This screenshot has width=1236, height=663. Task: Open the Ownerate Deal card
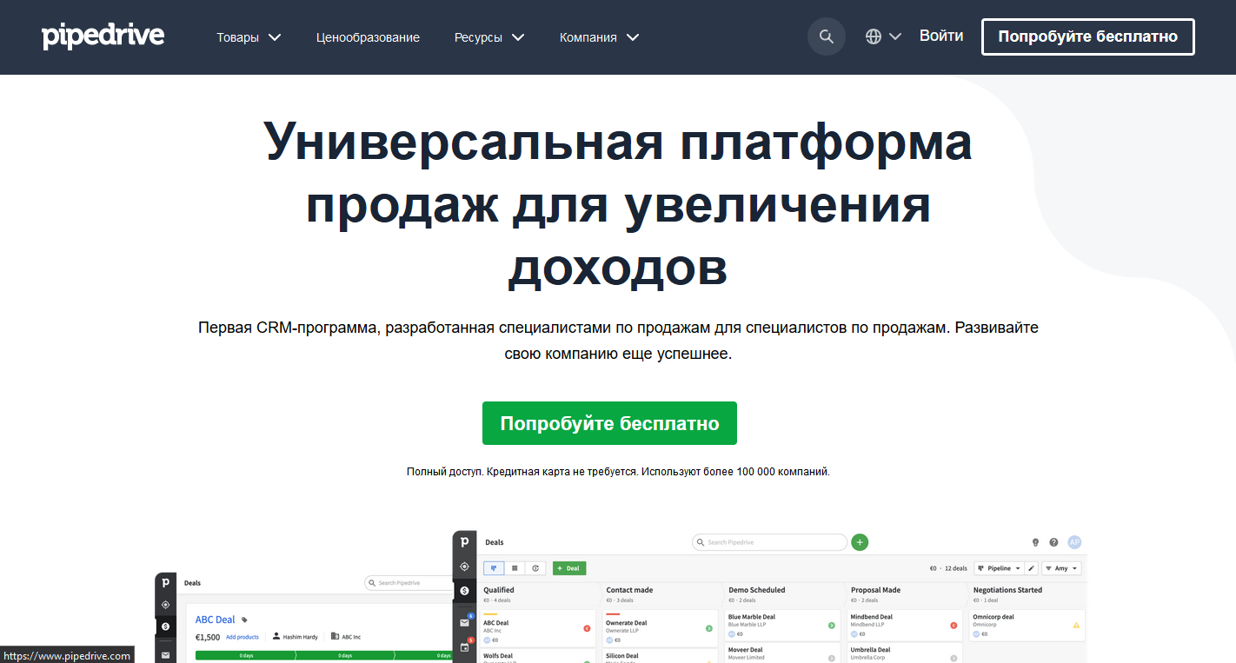coord(660,628)
